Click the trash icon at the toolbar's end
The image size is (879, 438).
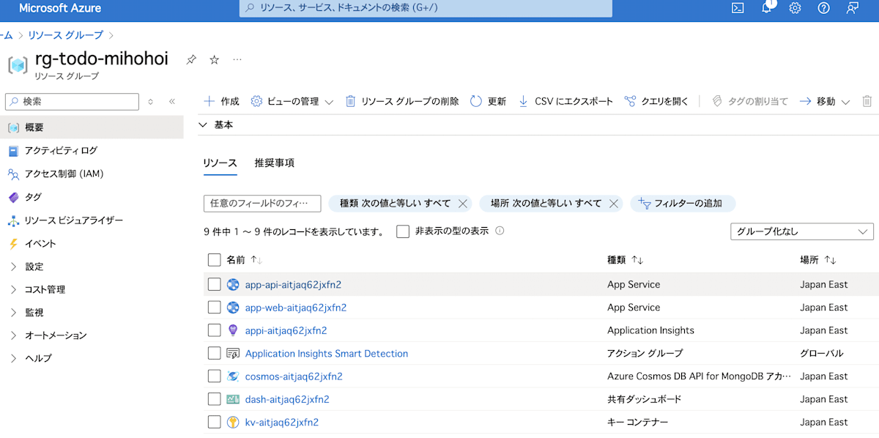pyautogui.click(x=867, y=101)
